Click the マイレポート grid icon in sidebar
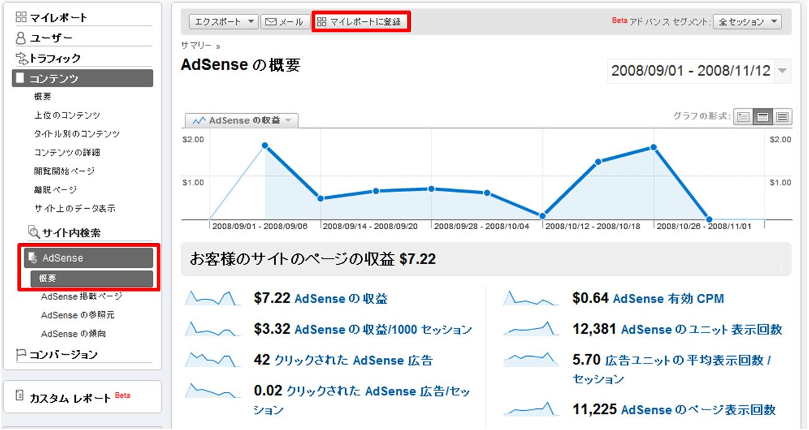Image resolution: width=809 pixels, height=430 pixels. (21, 17)
